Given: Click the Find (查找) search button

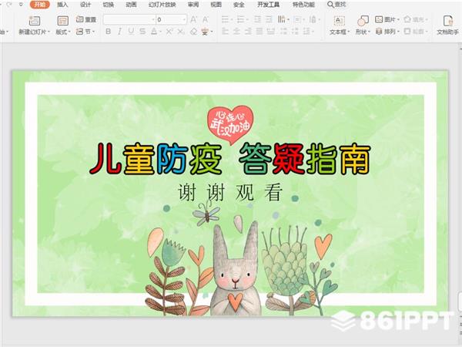Looking at the screenshot, I should coord(336,5).
